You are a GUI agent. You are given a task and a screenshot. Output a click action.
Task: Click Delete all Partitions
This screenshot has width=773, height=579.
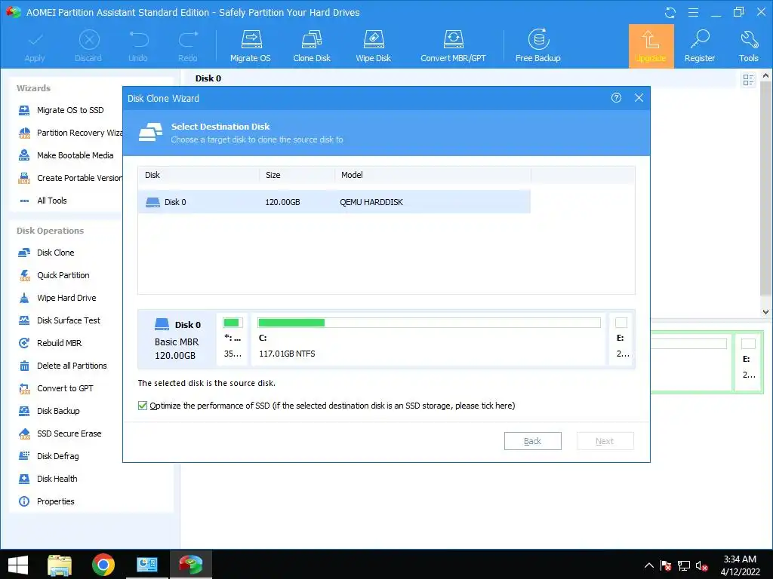63,366
